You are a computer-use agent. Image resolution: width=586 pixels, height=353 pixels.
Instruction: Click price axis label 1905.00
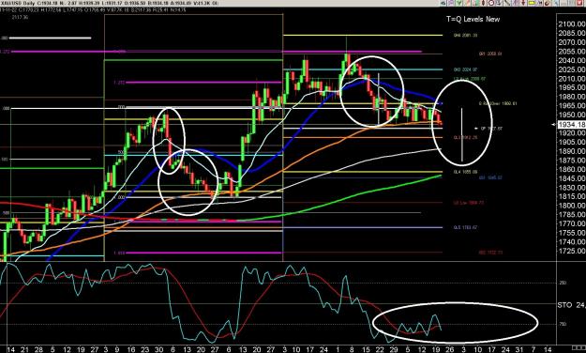(572, 143)
